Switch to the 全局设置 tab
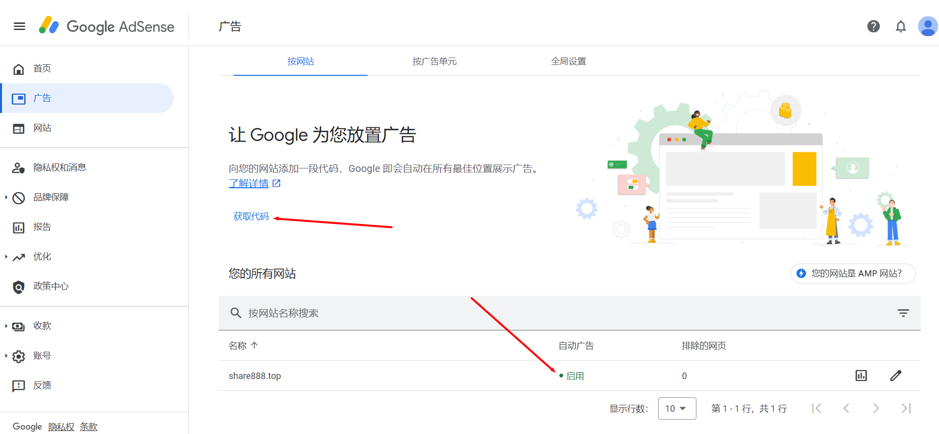This screenshot has width=939, height=434. pos(568,61)
